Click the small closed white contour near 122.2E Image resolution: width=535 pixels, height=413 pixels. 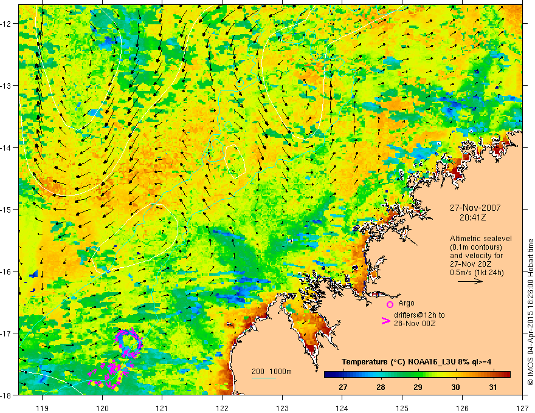[235, 162]
